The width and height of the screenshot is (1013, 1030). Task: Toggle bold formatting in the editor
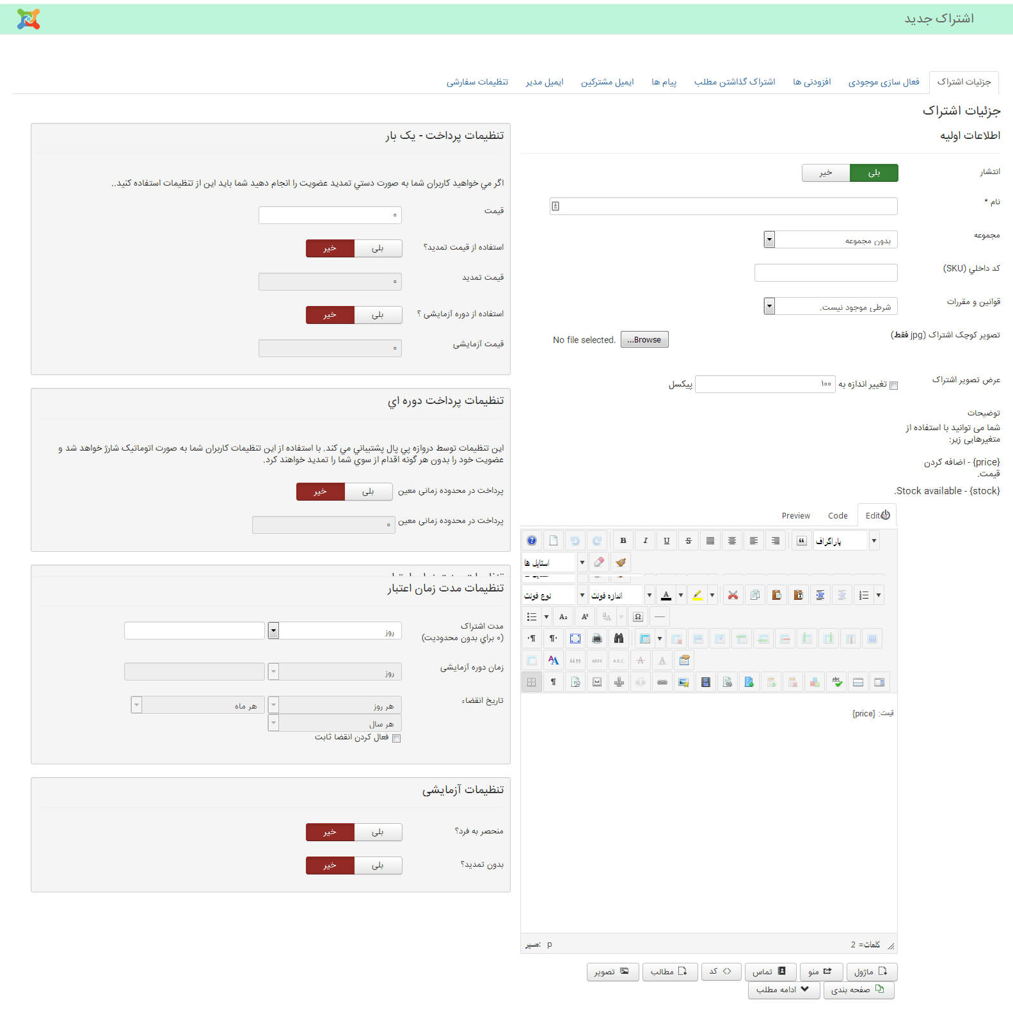point(623,541)
